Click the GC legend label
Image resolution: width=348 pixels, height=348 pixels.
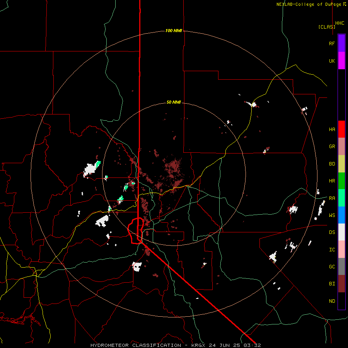click(332, 267)
